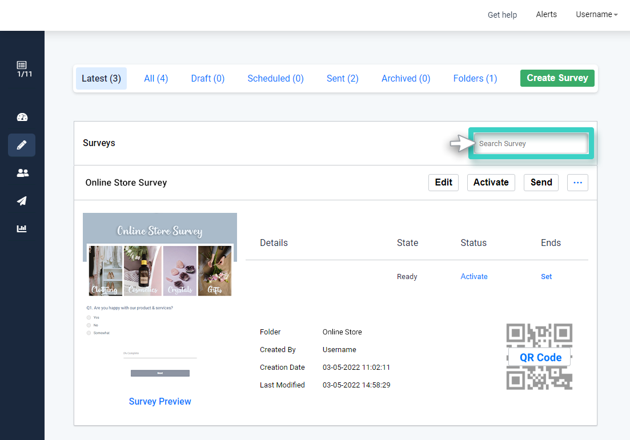Click the Surveys heading text

pos(99,143)
